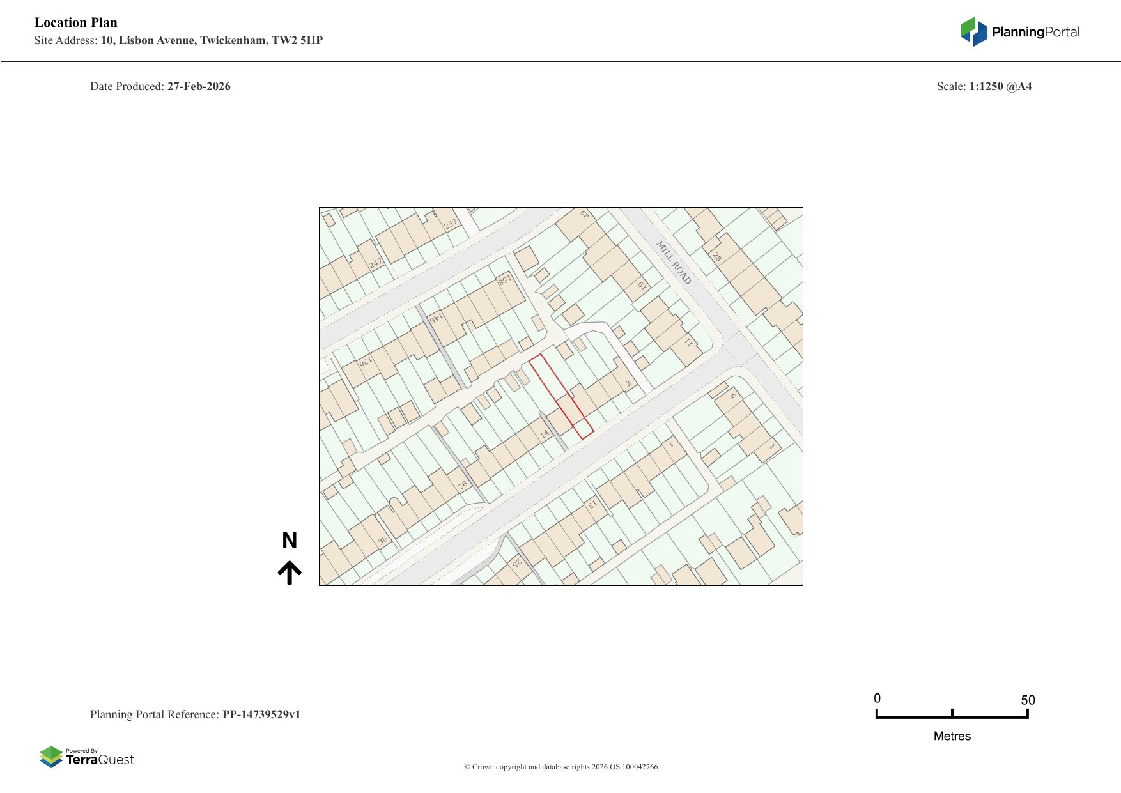
Task: Click the Crown copyright notice
Action: coord(560,767)
